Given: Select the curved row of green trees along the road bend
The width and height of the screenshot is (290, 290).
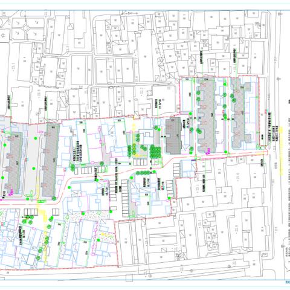Looking at the screenshot, I should coord(143,173).
